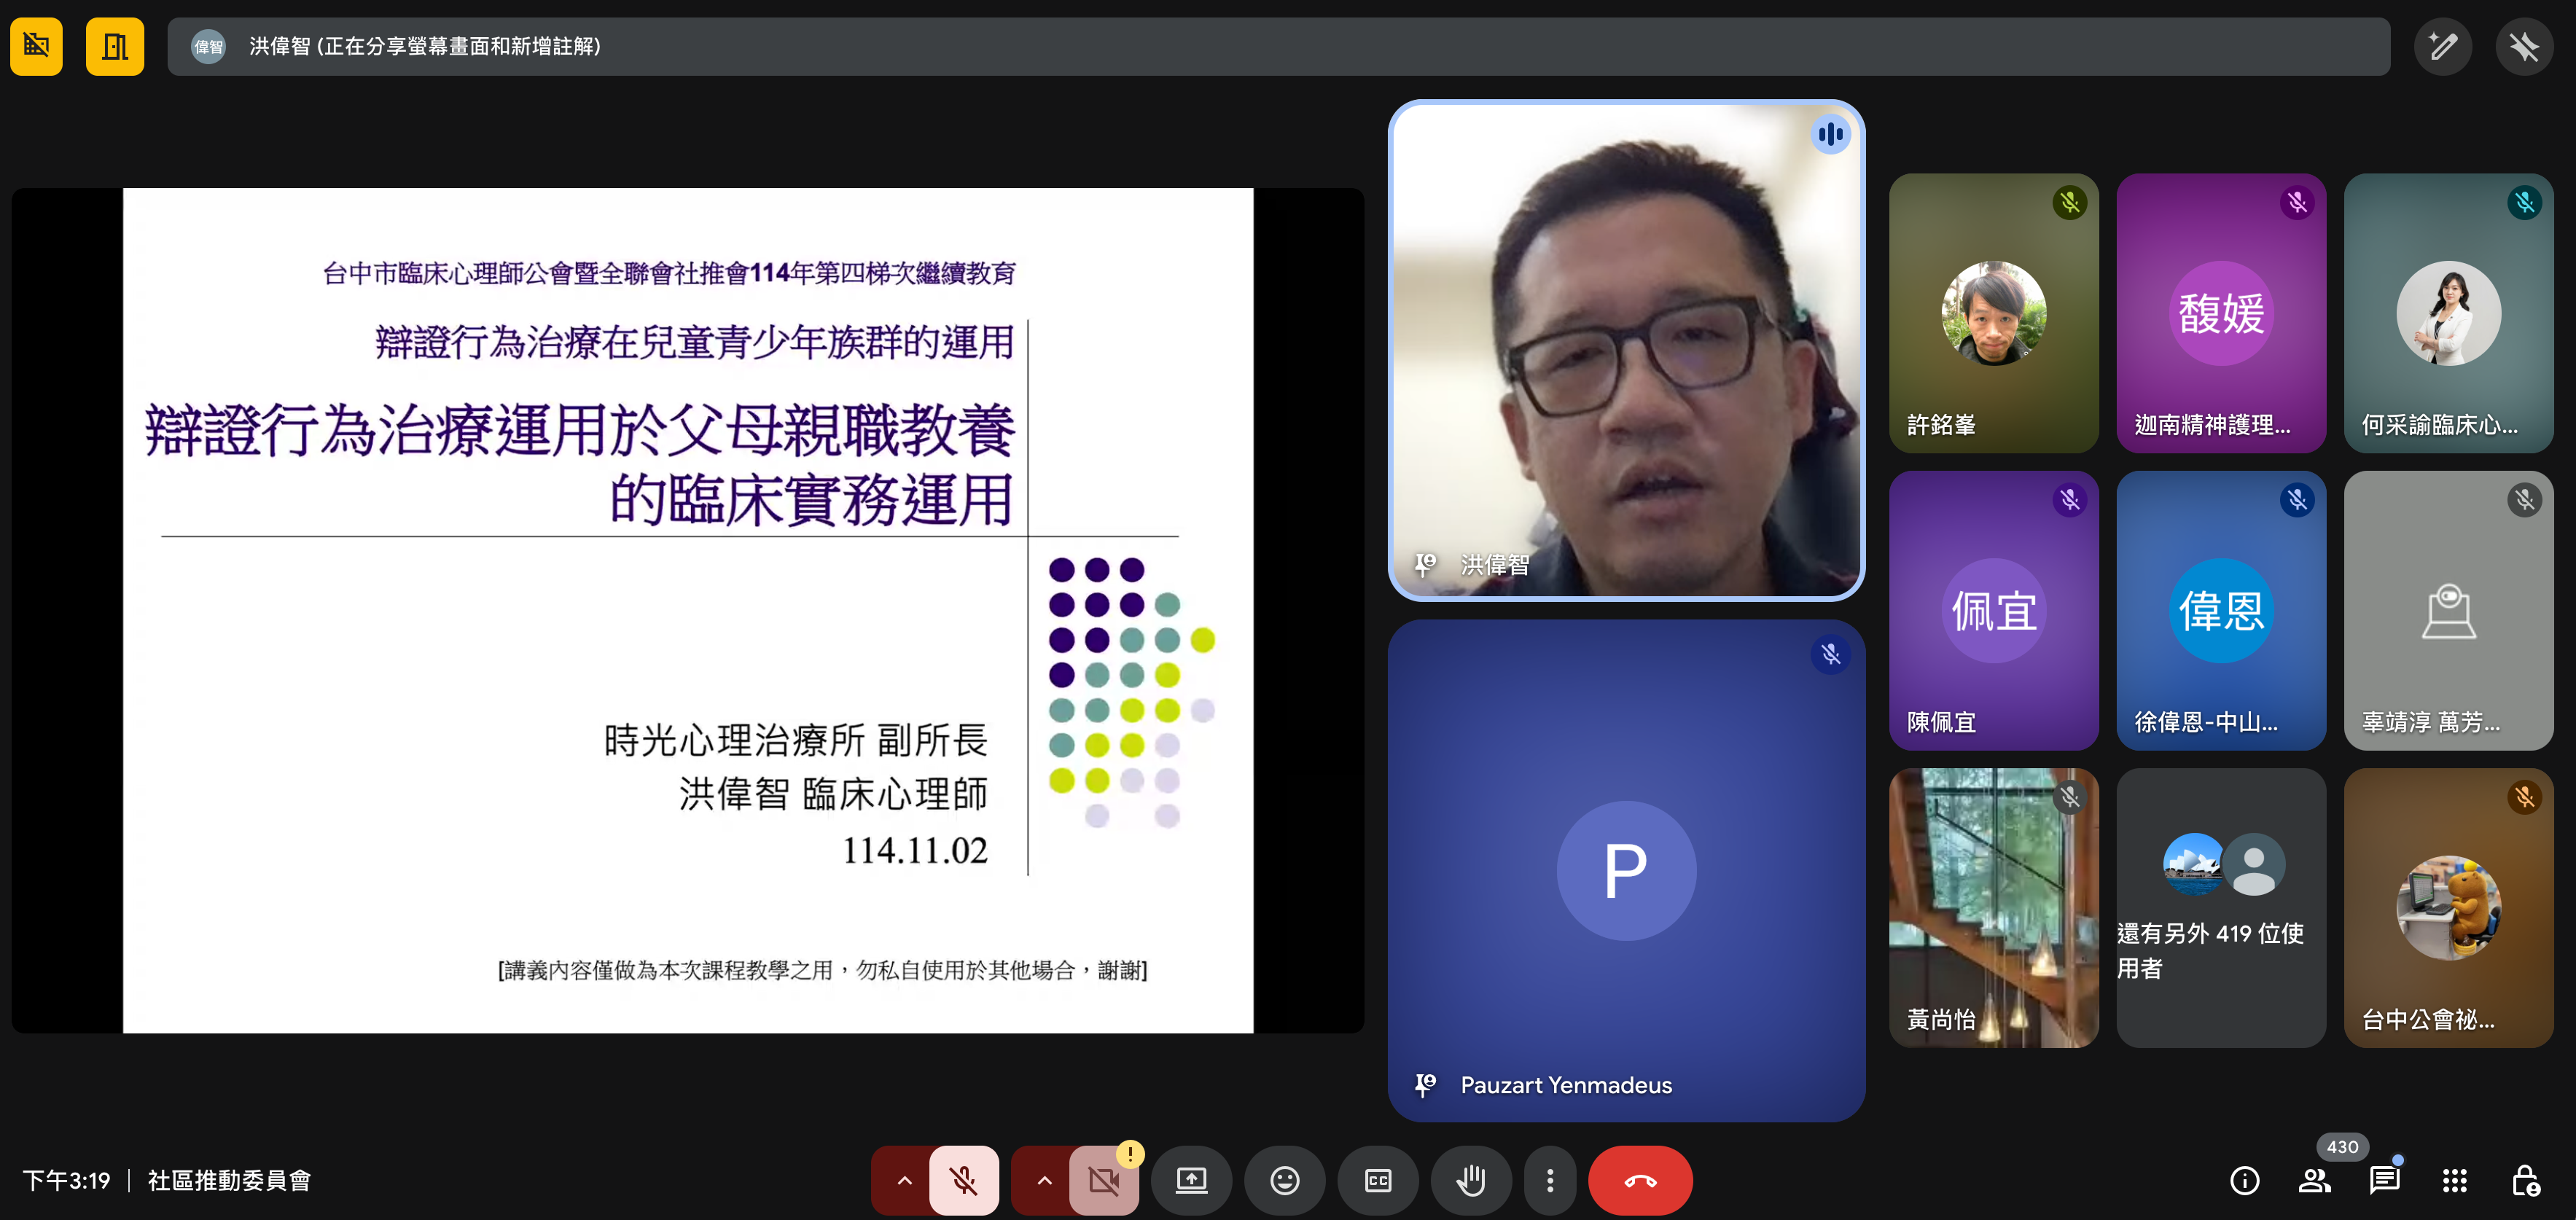The height and width of the screenshot is (1220, 2576).
Task: Toggle the muted microphone button
Action: click(963, 1180)
